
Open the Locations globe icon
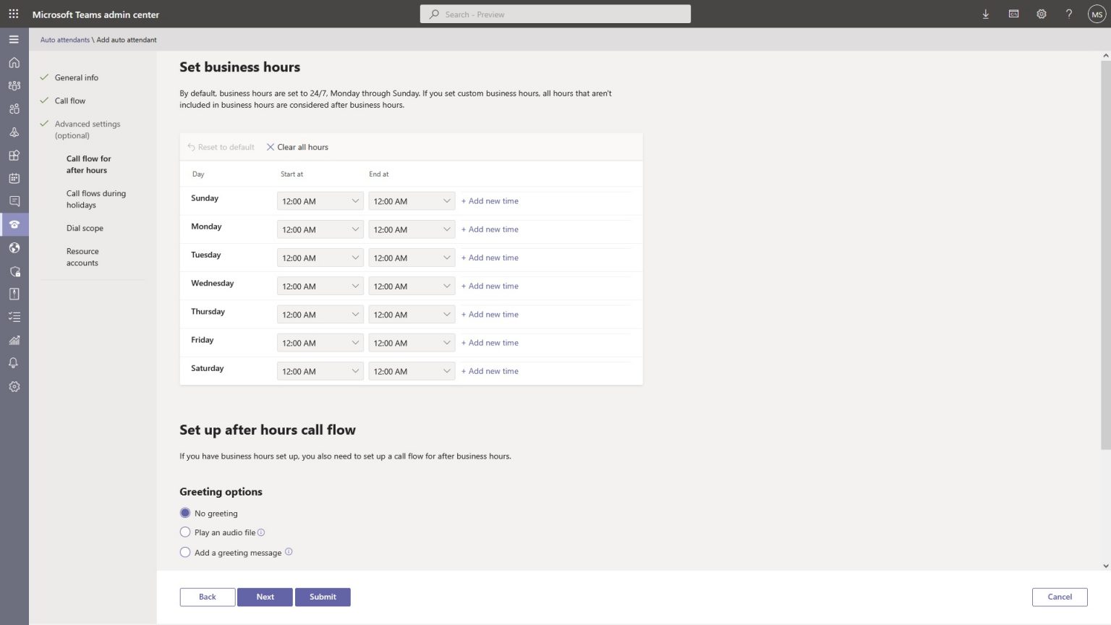click(x=13, y=247)
